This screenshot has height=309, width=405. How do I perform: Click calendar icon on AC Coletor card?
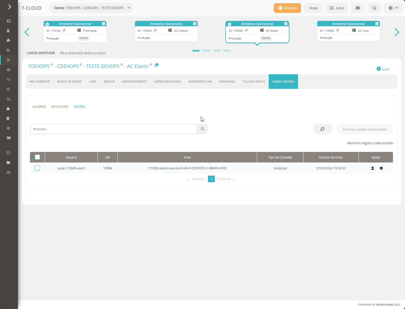tap(195, 24)
